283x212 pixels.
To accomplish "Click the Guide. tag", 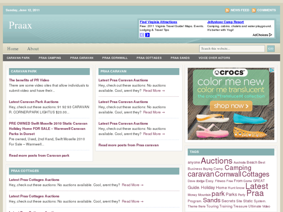I will click(193, 187).
